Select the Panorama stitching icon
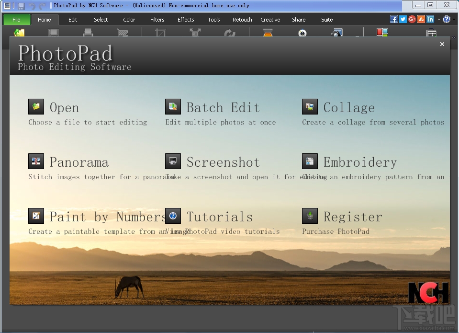This screenshot has width=459, height=333. click(36, 161)
